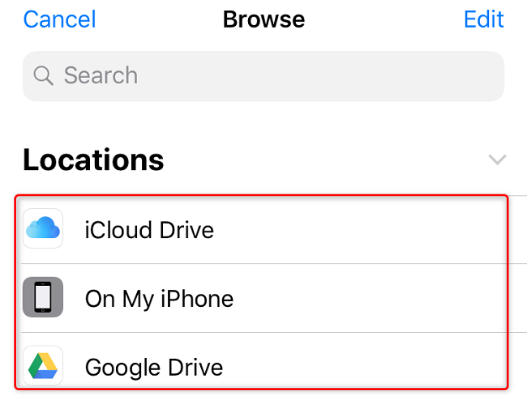Tap the Edit button
This screenshot has width=527, height=400.
click(x=485, y=19)
